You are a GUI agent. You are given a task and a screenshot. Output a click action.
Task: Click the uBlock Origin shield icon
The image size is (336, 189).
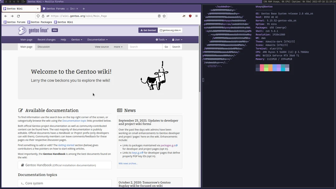(x=190, y=16)
